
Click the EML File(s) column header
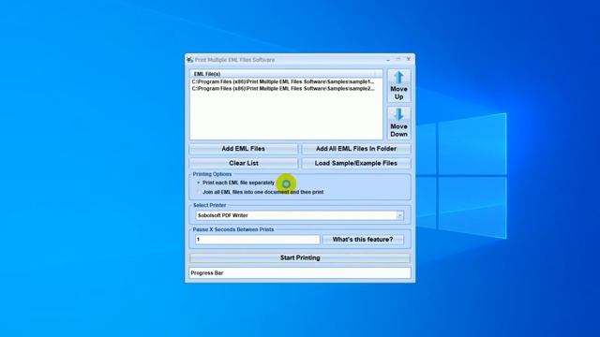click(283, 74)
